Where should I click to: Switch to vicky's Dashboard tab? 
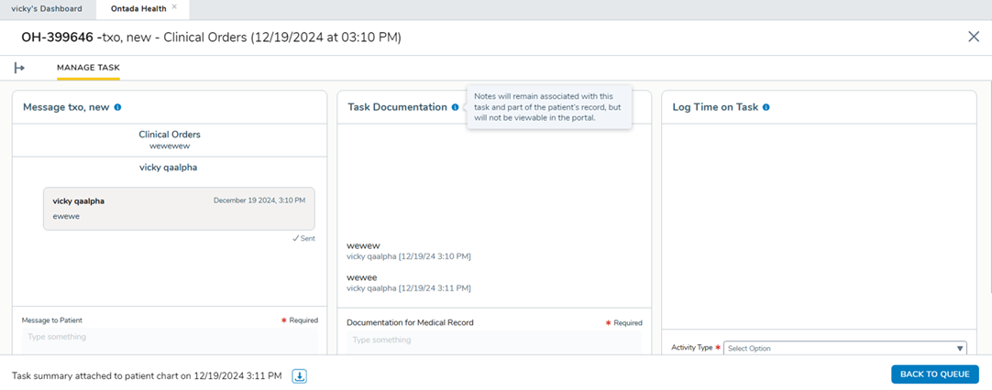point(46,8)
